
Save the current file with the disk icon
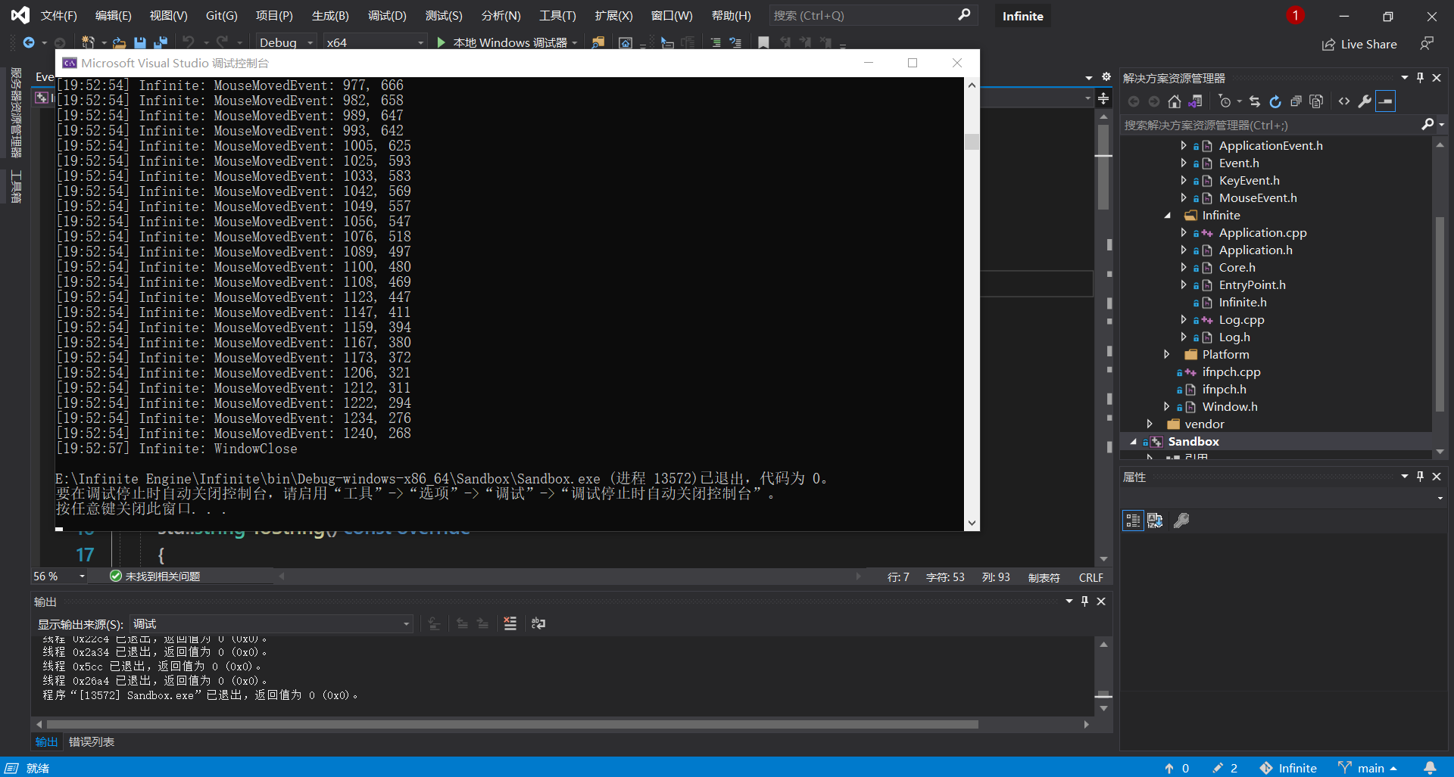point(140,42)
